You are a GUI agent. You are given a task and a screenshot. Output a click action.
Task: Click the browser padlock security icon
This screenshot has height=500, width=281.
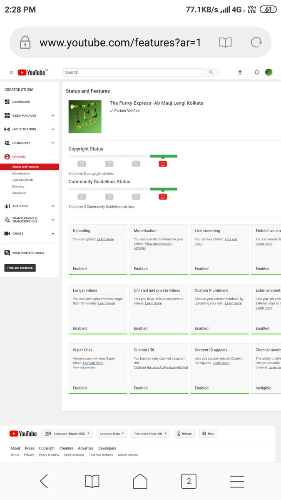[25, 42]
